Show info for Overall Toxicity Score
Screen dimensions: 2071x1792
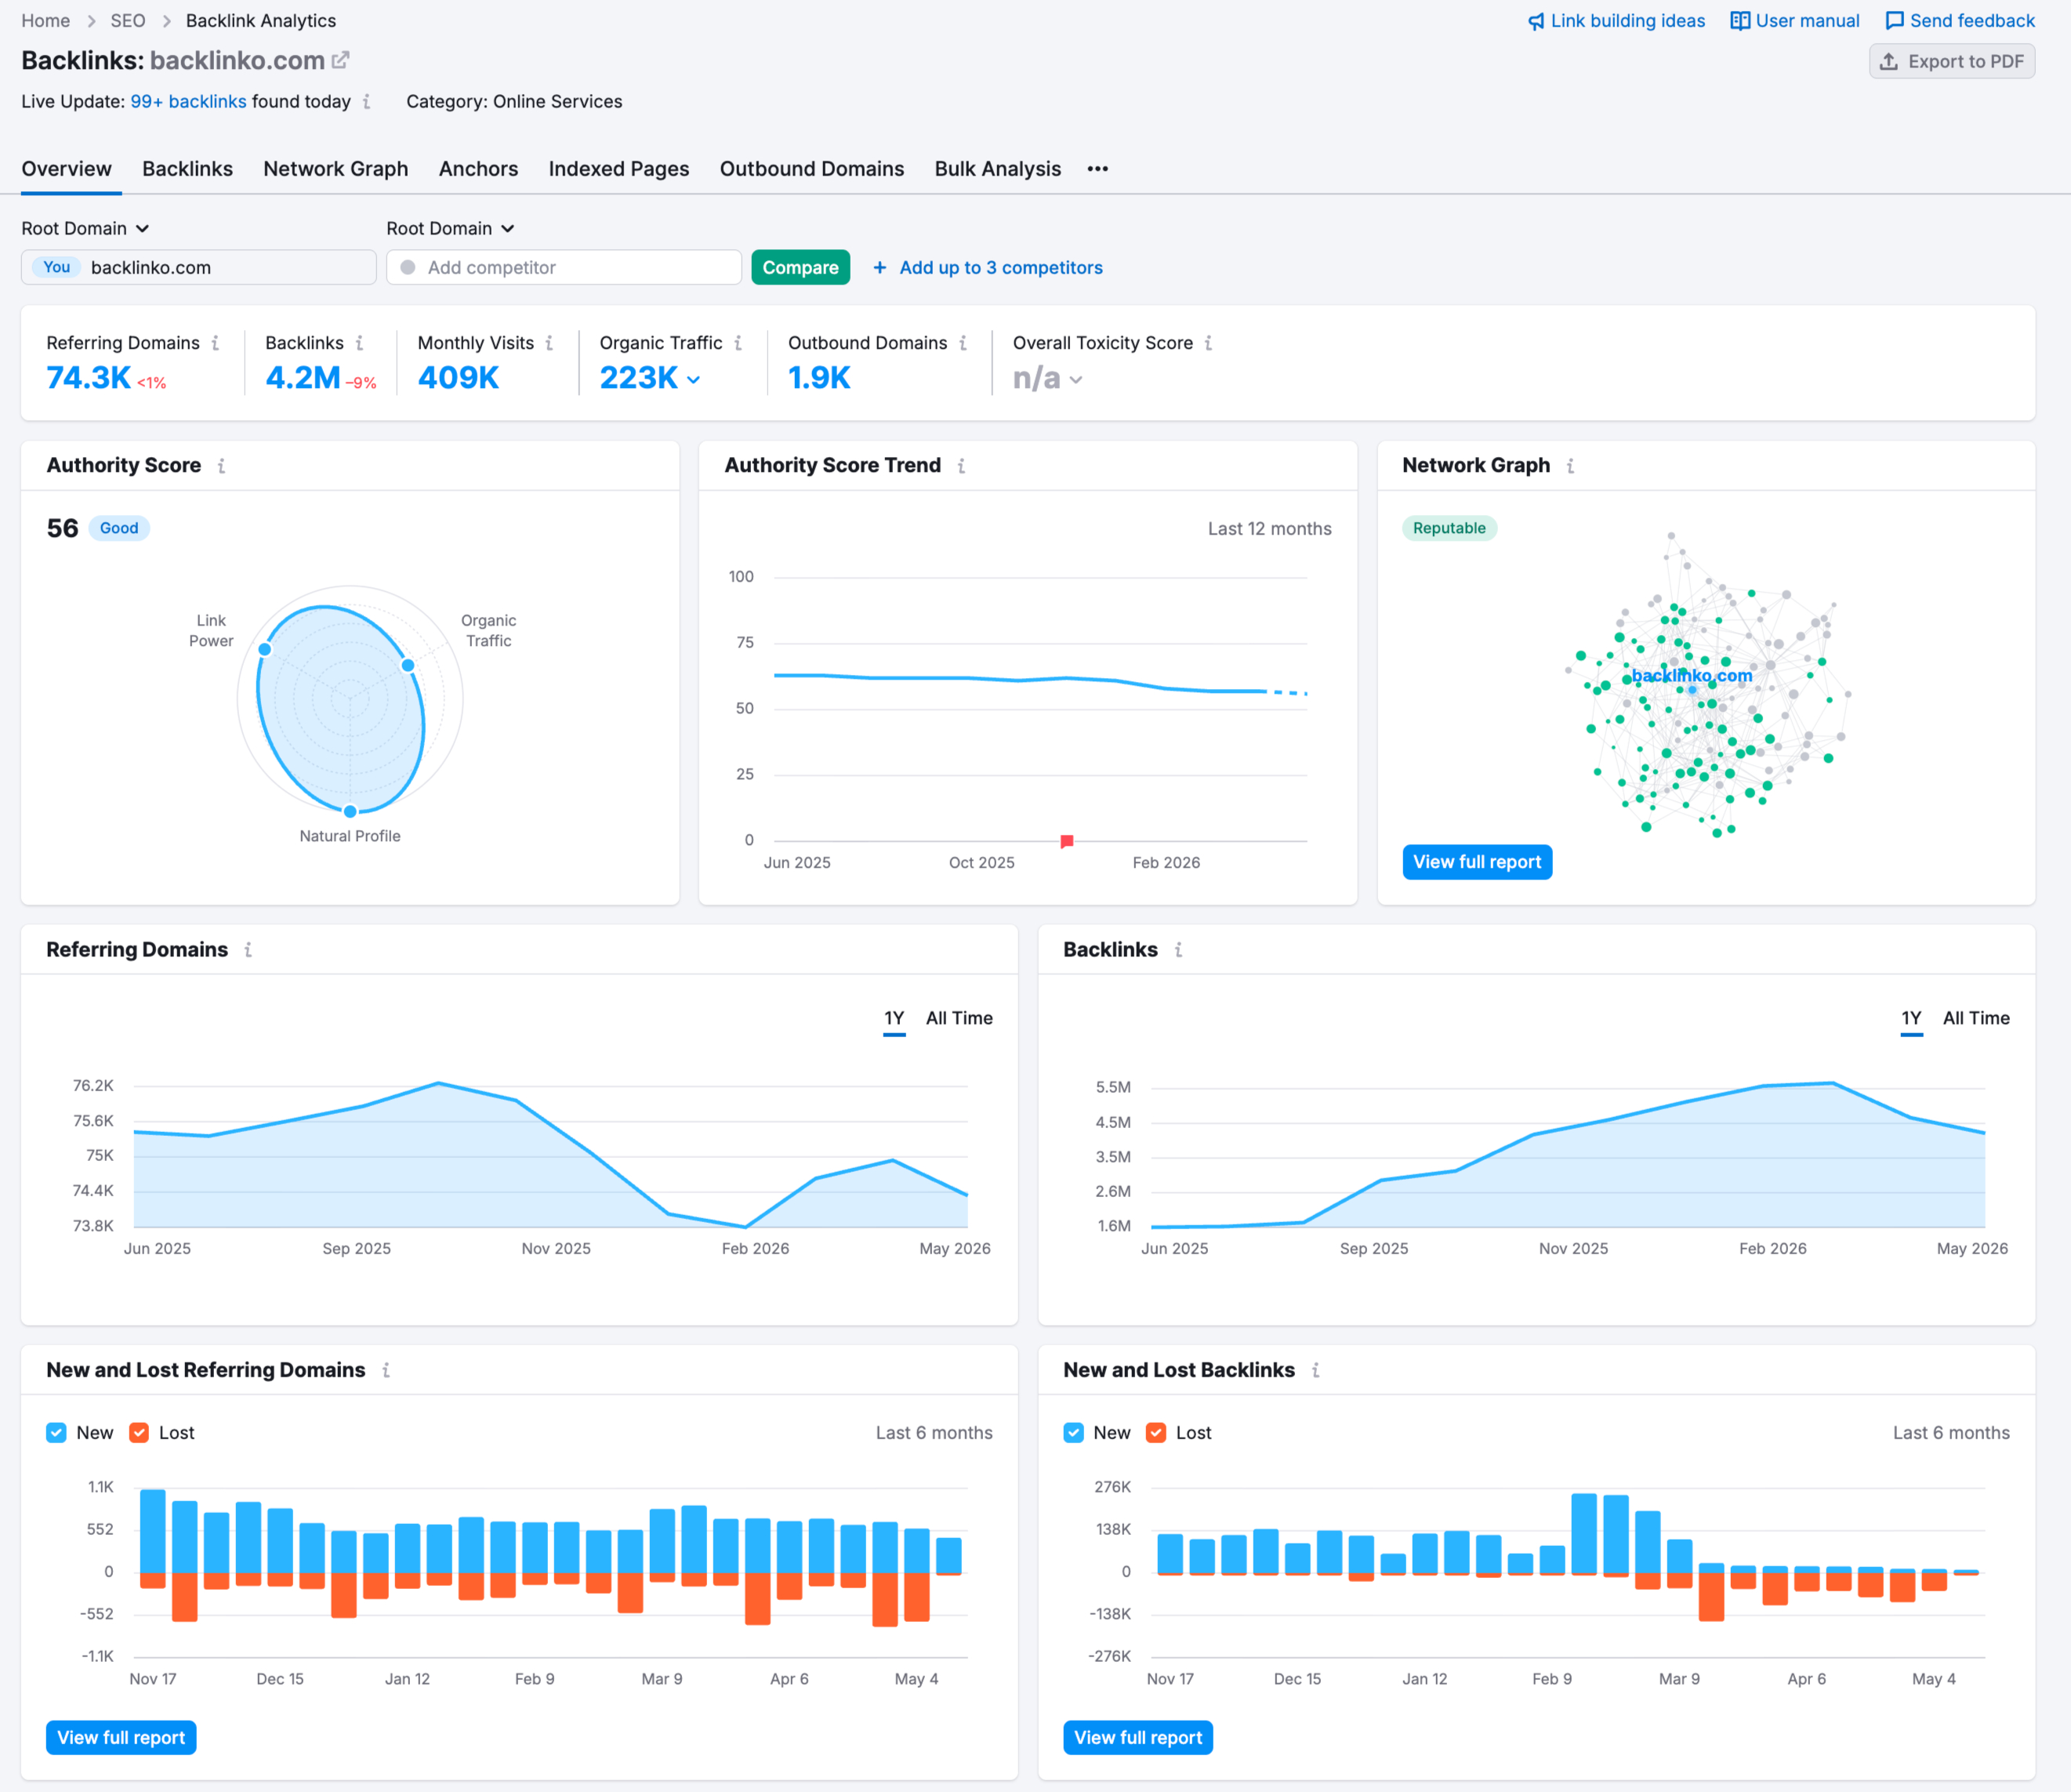pos(1208,343)
